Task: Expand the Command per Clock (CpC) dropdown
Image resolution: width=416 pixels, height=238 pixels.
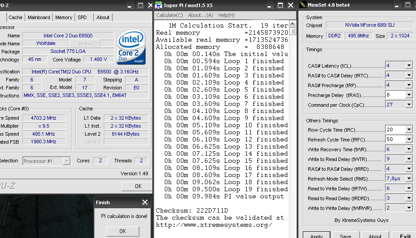Action: tap(409, 105)
